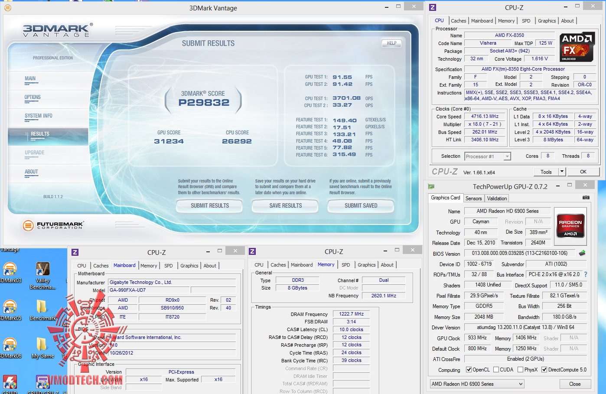Open the 3DMark06 desktop shortcut

click(10, 348)
